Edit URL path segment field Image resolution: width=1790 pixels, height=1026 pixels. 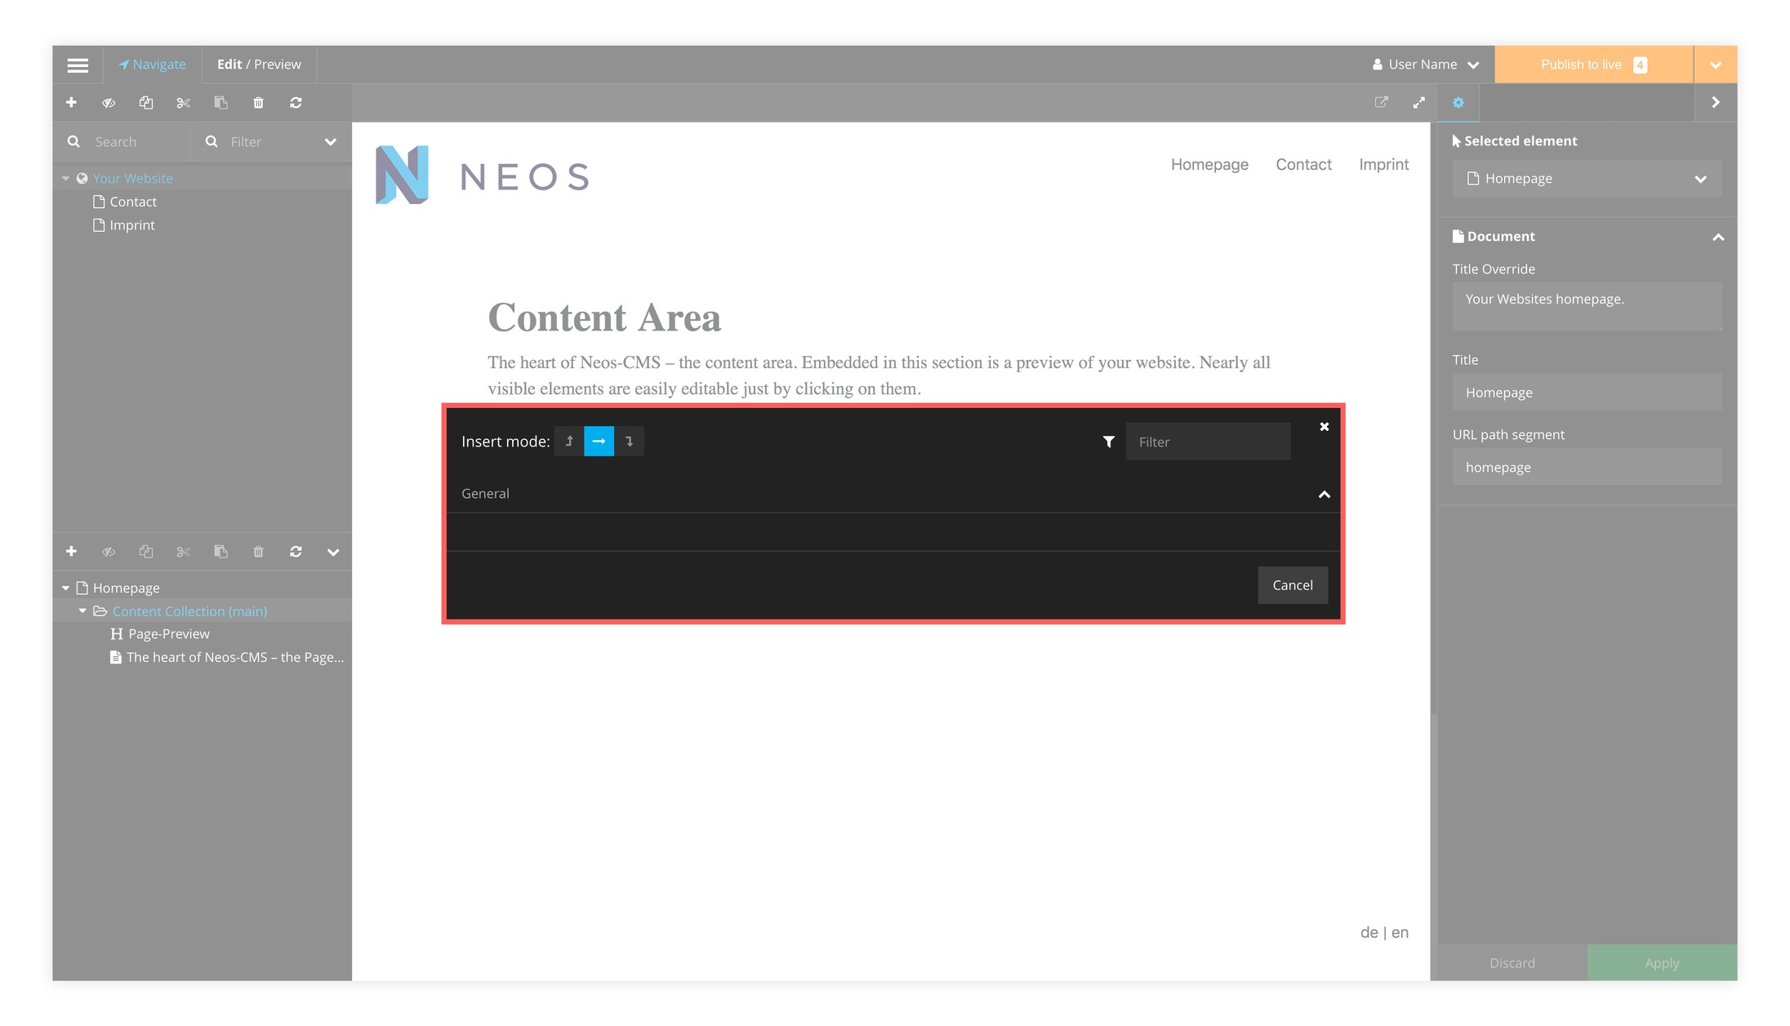(x=1587, y=467)
